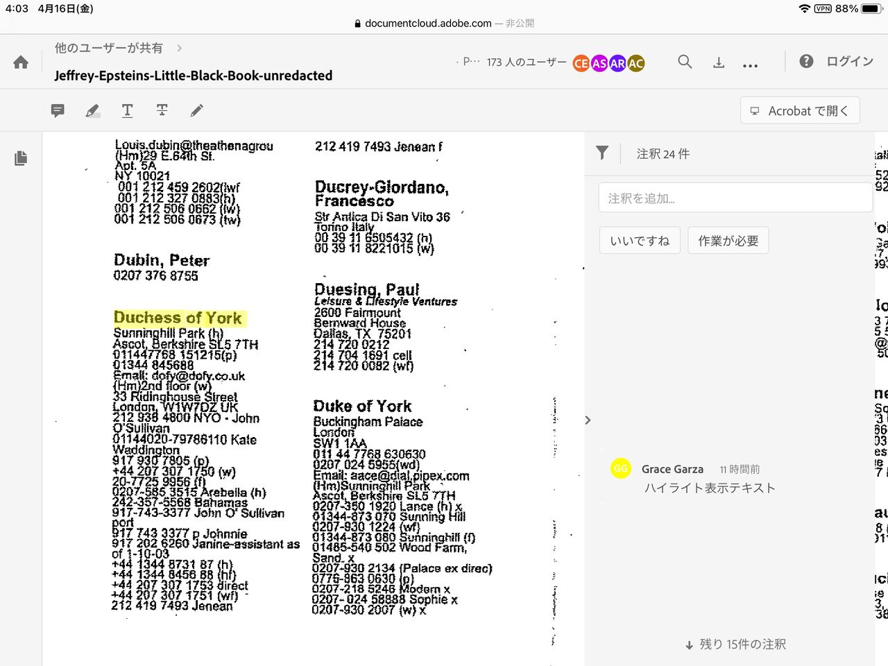The image size is (888, 666).
Task: Click the ハイライト表示テキスト comment text
Action: click(710, 488)
